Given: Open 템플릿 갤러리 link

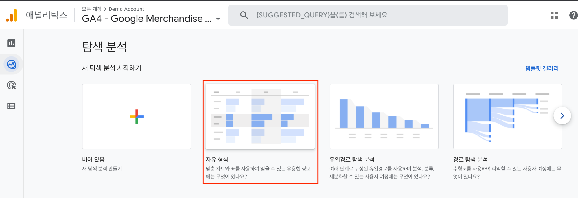Looking at the screenshot, I should [542, 68].
